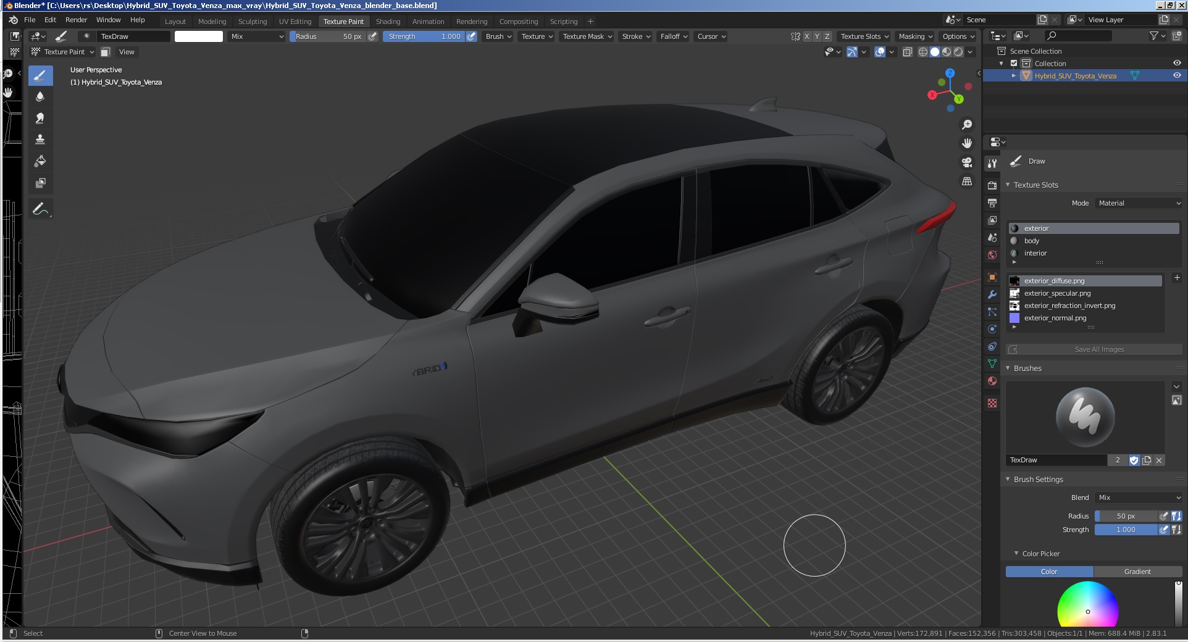The image size is (1188, 642).
Task: Click the new collection icon in outliner
Action: click(x=1177, y=36)
